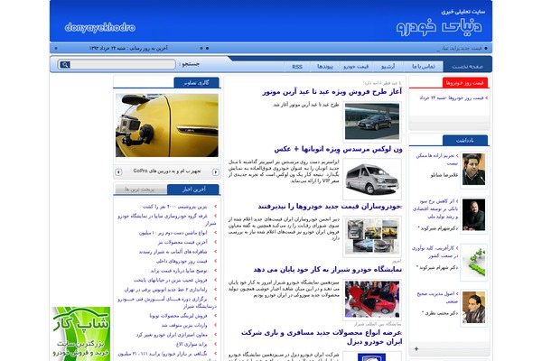Open the car collage article thumbnail
542x361 pixels.
point(372,236)
